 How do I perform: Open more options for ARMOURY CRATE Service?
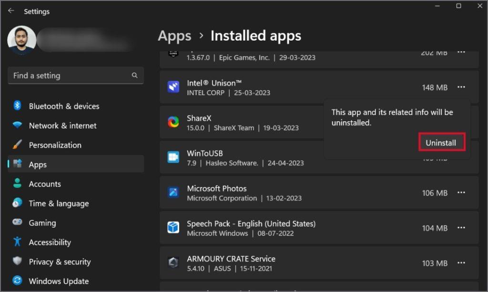461,263
